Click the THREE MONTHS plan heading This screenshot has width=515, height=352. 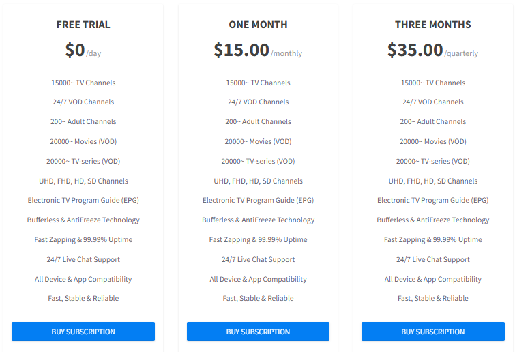click(433, 25)
